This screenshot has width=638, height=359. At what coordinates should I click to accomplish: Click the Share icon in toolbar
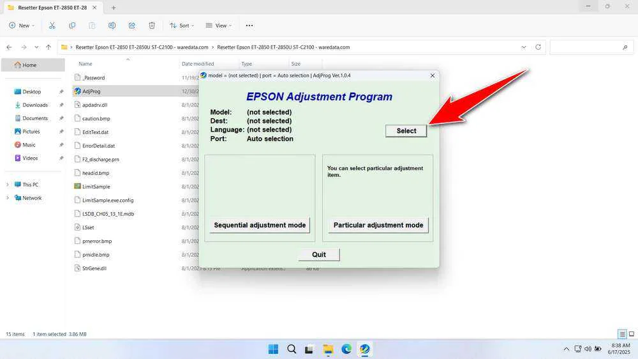[131, 26]
